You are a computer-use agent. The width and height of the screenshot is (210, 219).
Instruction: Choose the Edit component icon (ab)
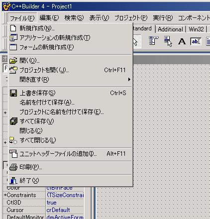coord(196,41)
